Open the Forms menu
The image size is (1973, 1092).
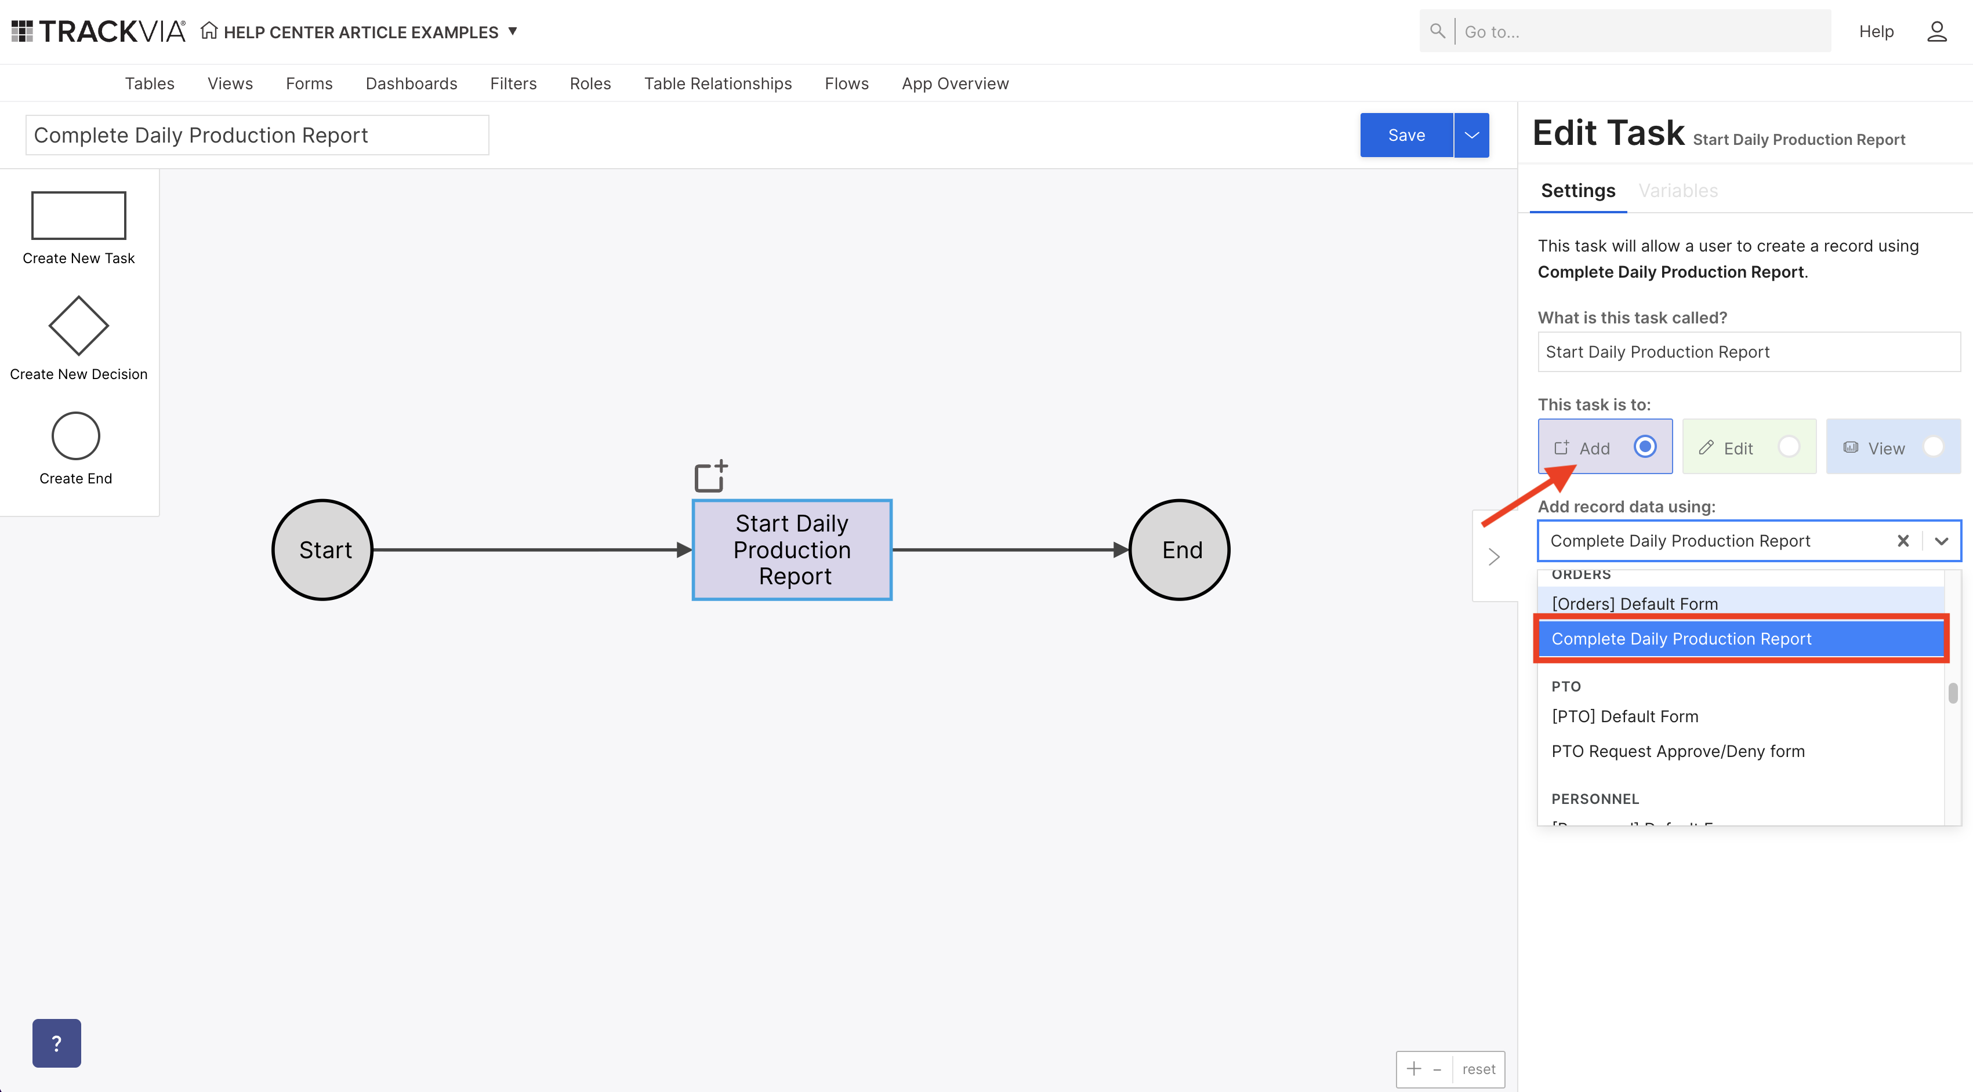pos(309,83)
